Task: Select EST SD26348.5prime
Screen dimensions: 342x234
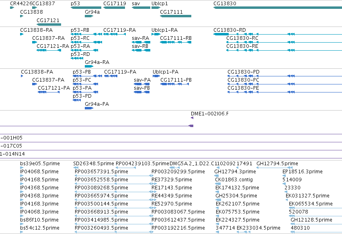Action: [94, 164]
